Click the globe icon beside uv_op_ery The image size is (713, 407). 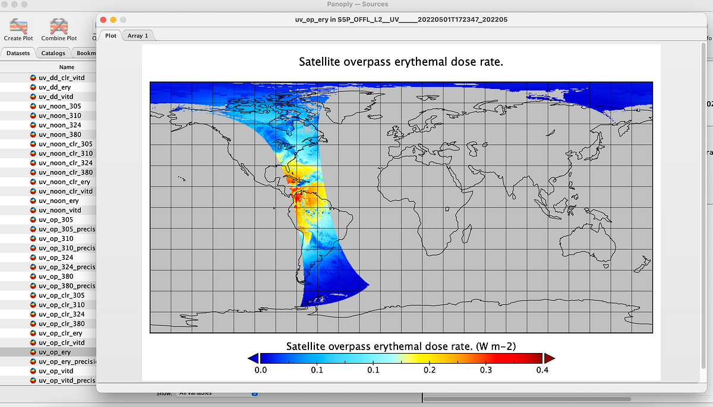(32, 352)
